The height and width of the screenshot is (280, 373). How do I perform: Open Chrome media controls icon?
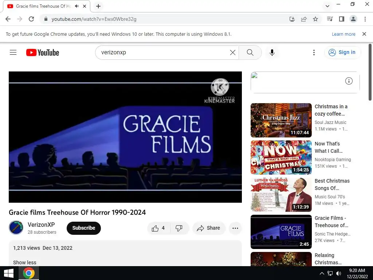pyautogui.click(x=330, y=19)
